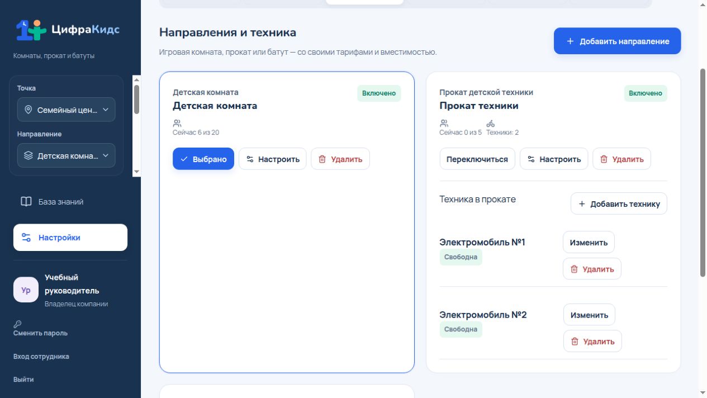Click the main page vertical scrollbar thumb
Viewport: 707px width, 398px height.
coord(703,172)
